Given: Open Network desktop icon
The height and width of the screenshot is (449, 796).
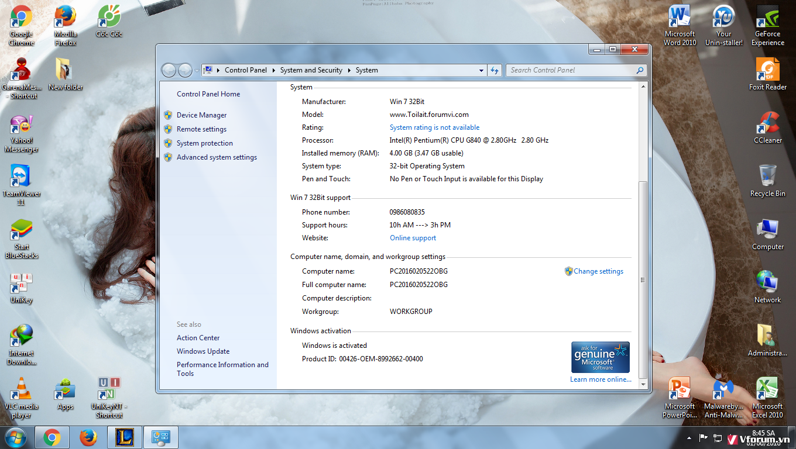Looking at the screenshot, I should tap(768, 287).
